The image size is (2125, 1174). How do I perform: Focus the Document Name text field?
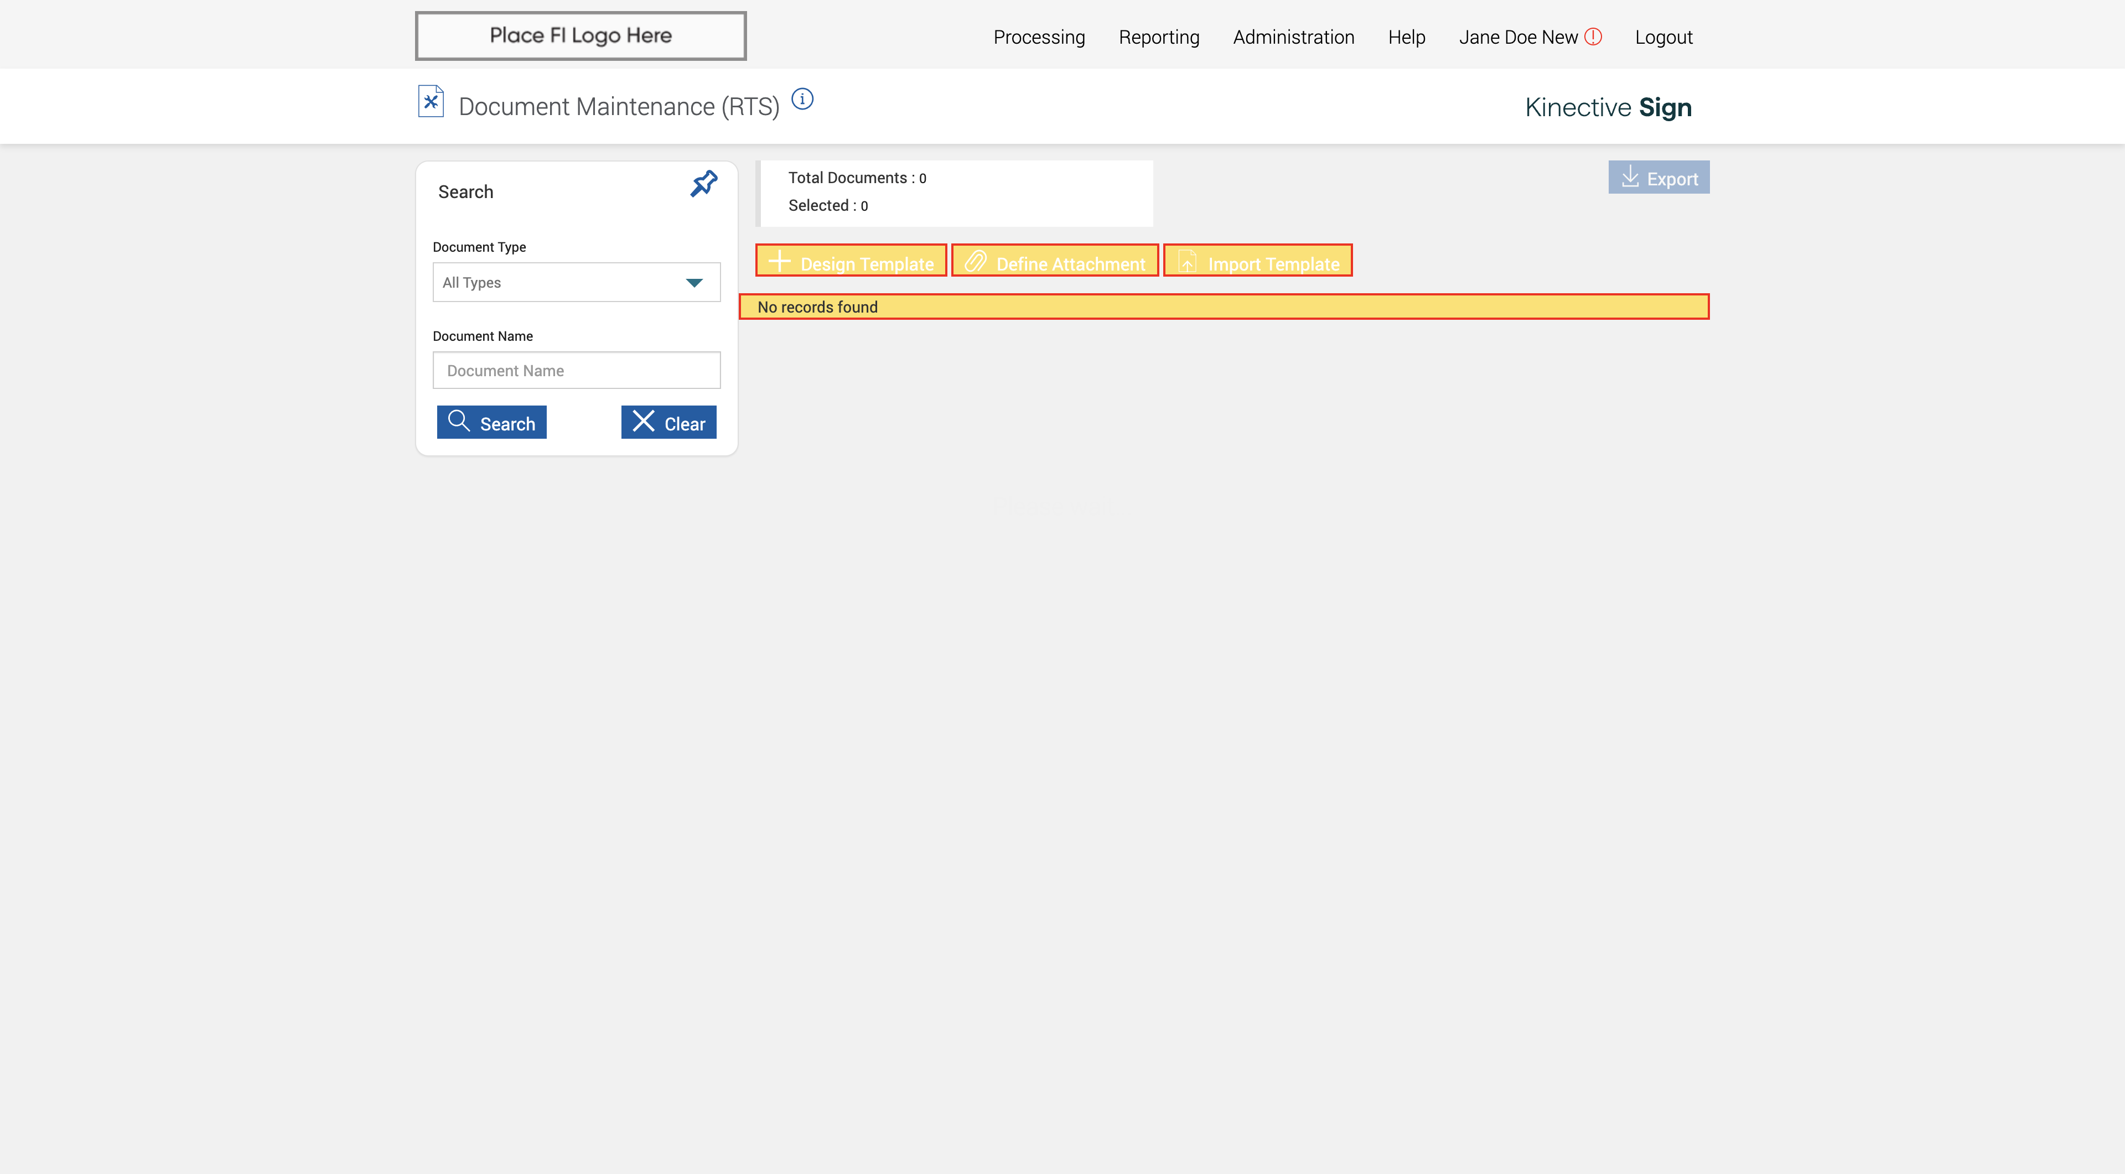coord(576,371)
